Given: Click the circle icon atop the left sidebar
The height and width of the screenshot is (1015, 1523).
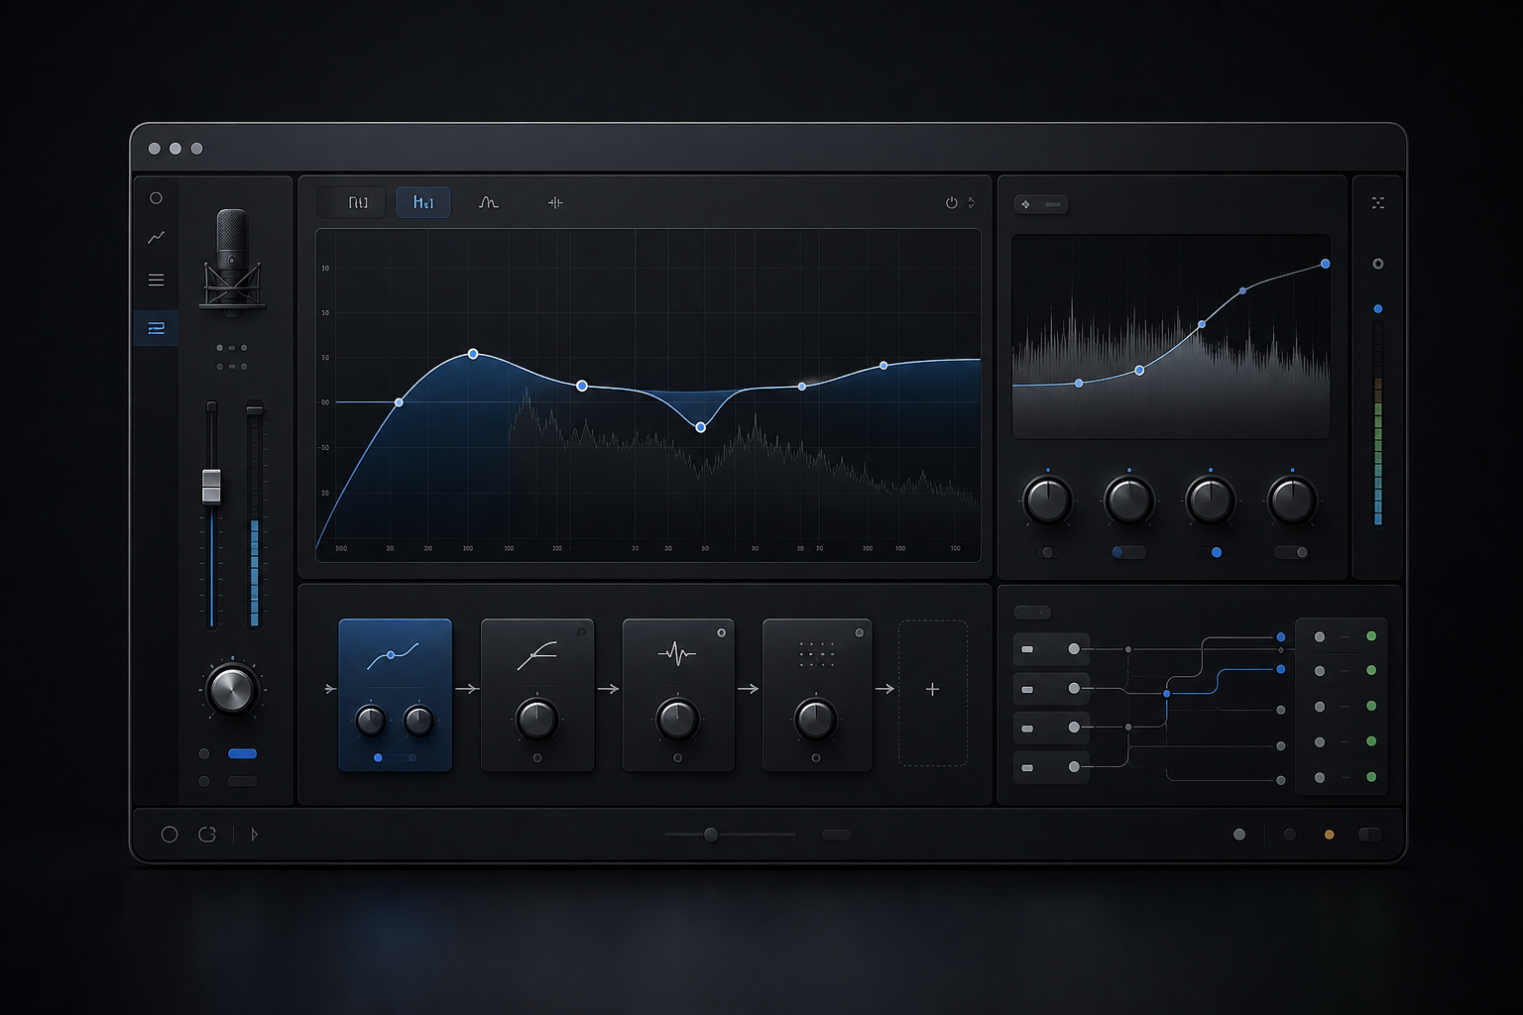Looking at the screenshot, I should coord(156,198).
